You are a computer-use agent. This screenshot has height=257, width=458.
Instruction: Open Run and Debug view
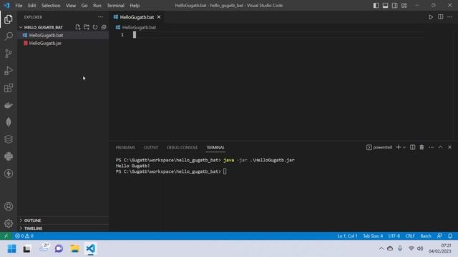click(x=9, y=71)
